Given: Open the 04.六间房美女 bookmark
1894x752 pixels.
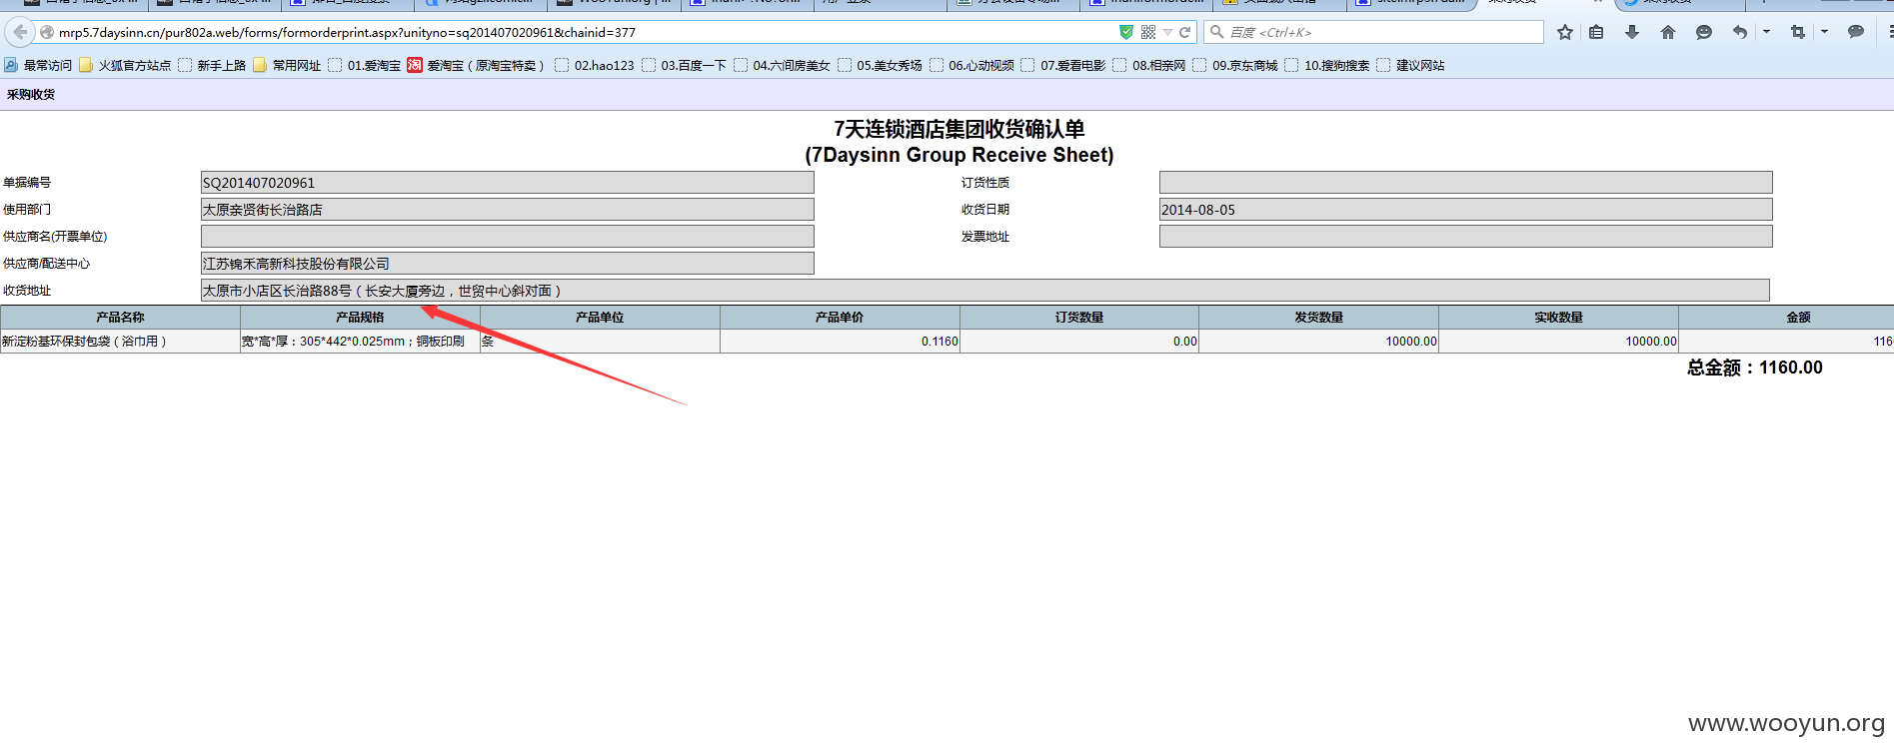Looking at the screenshot, I should pos(782,65).
